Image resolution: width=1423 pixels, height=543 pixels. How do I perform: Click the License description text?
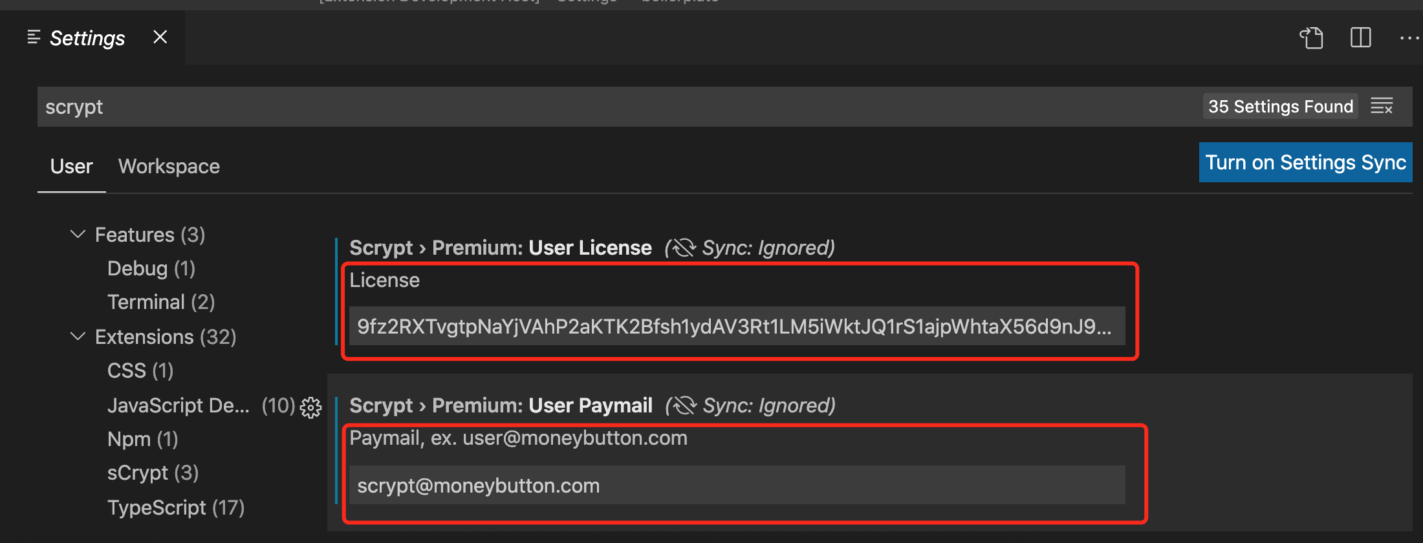tap(384, 280)
